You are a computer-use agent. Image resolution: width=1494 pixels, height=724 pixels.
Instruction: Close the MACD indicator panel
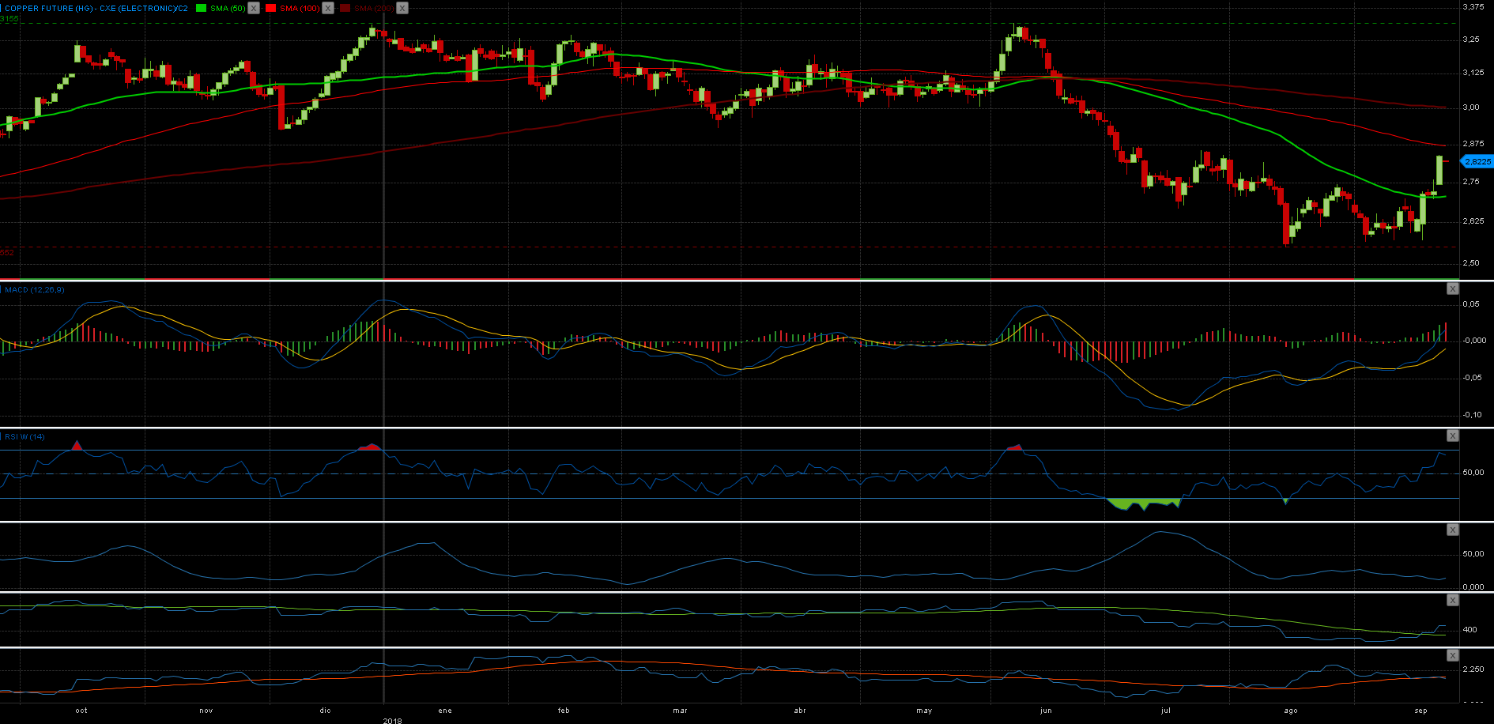tap(1452, 289)
